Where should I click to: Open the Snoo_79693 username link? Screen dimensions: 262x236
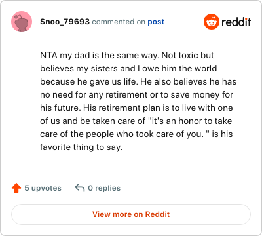pyautogui.click(x=65, y=22)
